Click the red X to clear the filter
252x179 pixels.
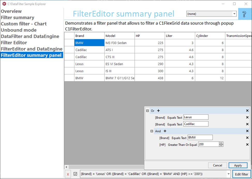(x=68, y=174)
